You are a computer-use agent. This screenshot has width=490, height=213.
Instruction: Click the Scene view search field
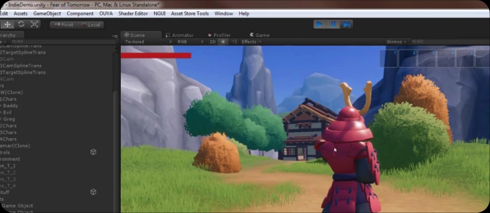coord(447,42)
